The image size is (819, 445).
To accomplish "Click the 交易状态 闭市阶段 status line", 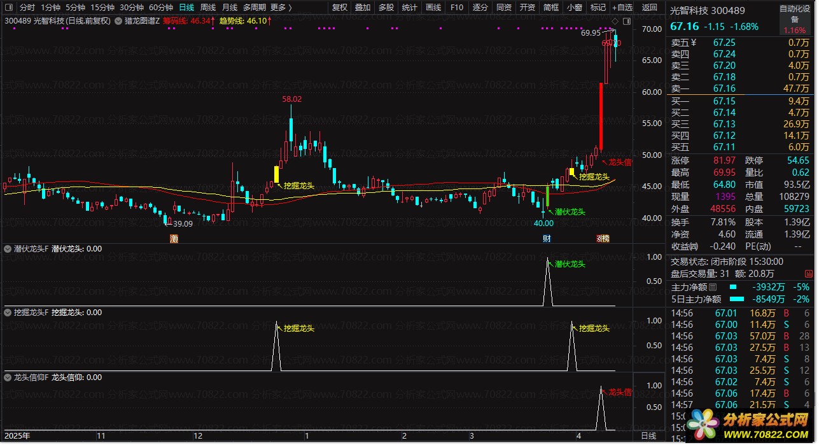I will [727, 262].
